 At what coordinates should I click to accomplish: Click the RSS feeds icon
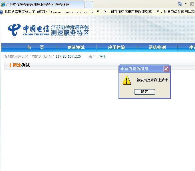192,4
